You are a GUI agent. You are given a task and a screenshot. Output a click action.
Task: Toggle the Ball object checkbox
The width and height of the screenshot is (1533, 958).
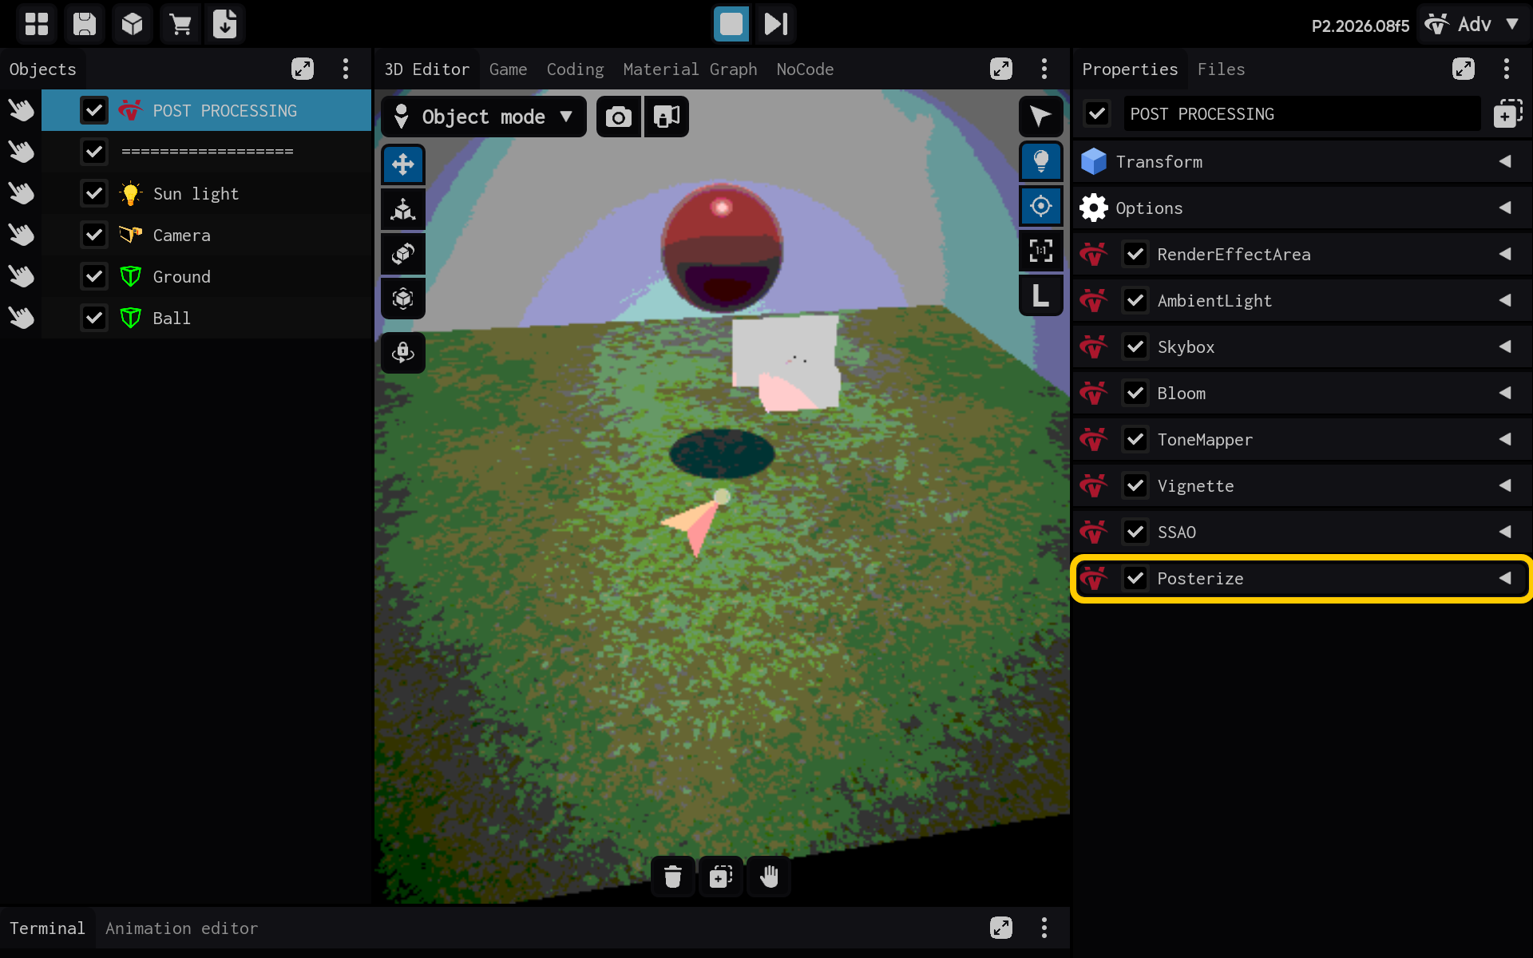[x=94, y=318]
